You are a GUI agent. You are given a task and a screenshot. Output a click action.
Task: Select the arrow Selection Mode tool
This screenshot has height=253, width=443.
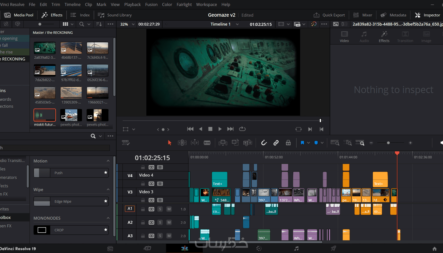[x=170, y=143]
